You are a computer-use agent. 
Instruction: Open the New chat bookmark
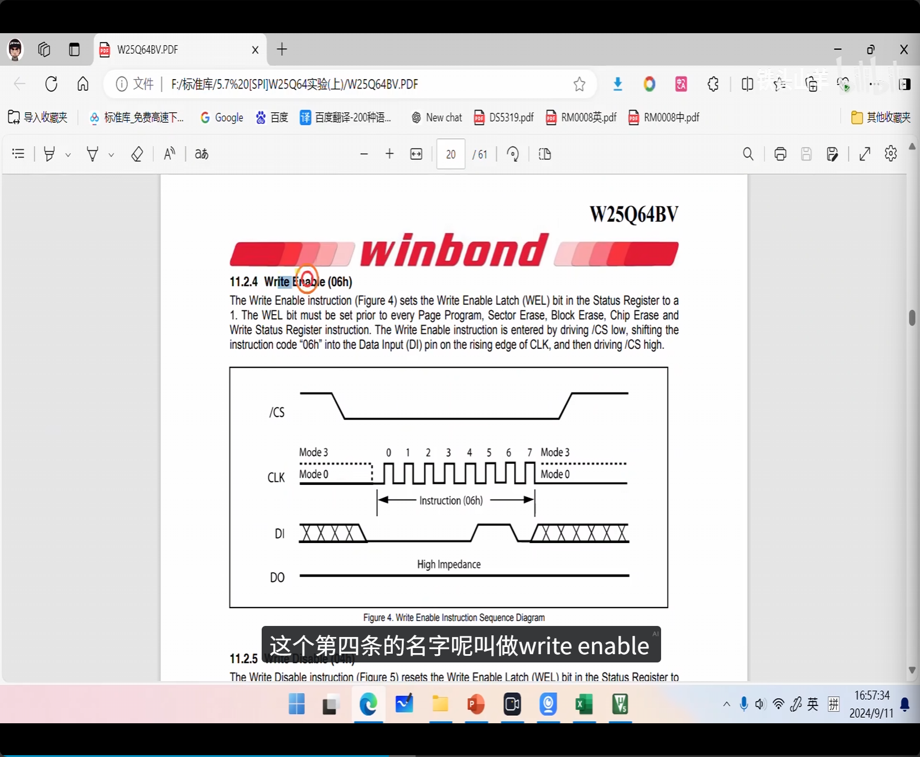click(x=436, y=117)
